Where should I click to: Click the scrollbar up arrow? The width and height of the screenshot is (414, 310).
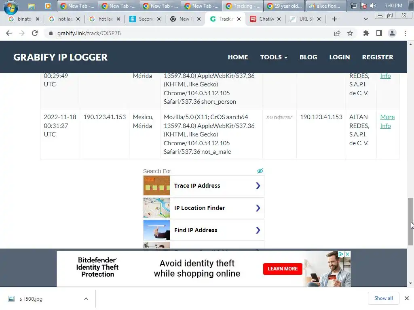pyautogui.click(x=410, y=44)
